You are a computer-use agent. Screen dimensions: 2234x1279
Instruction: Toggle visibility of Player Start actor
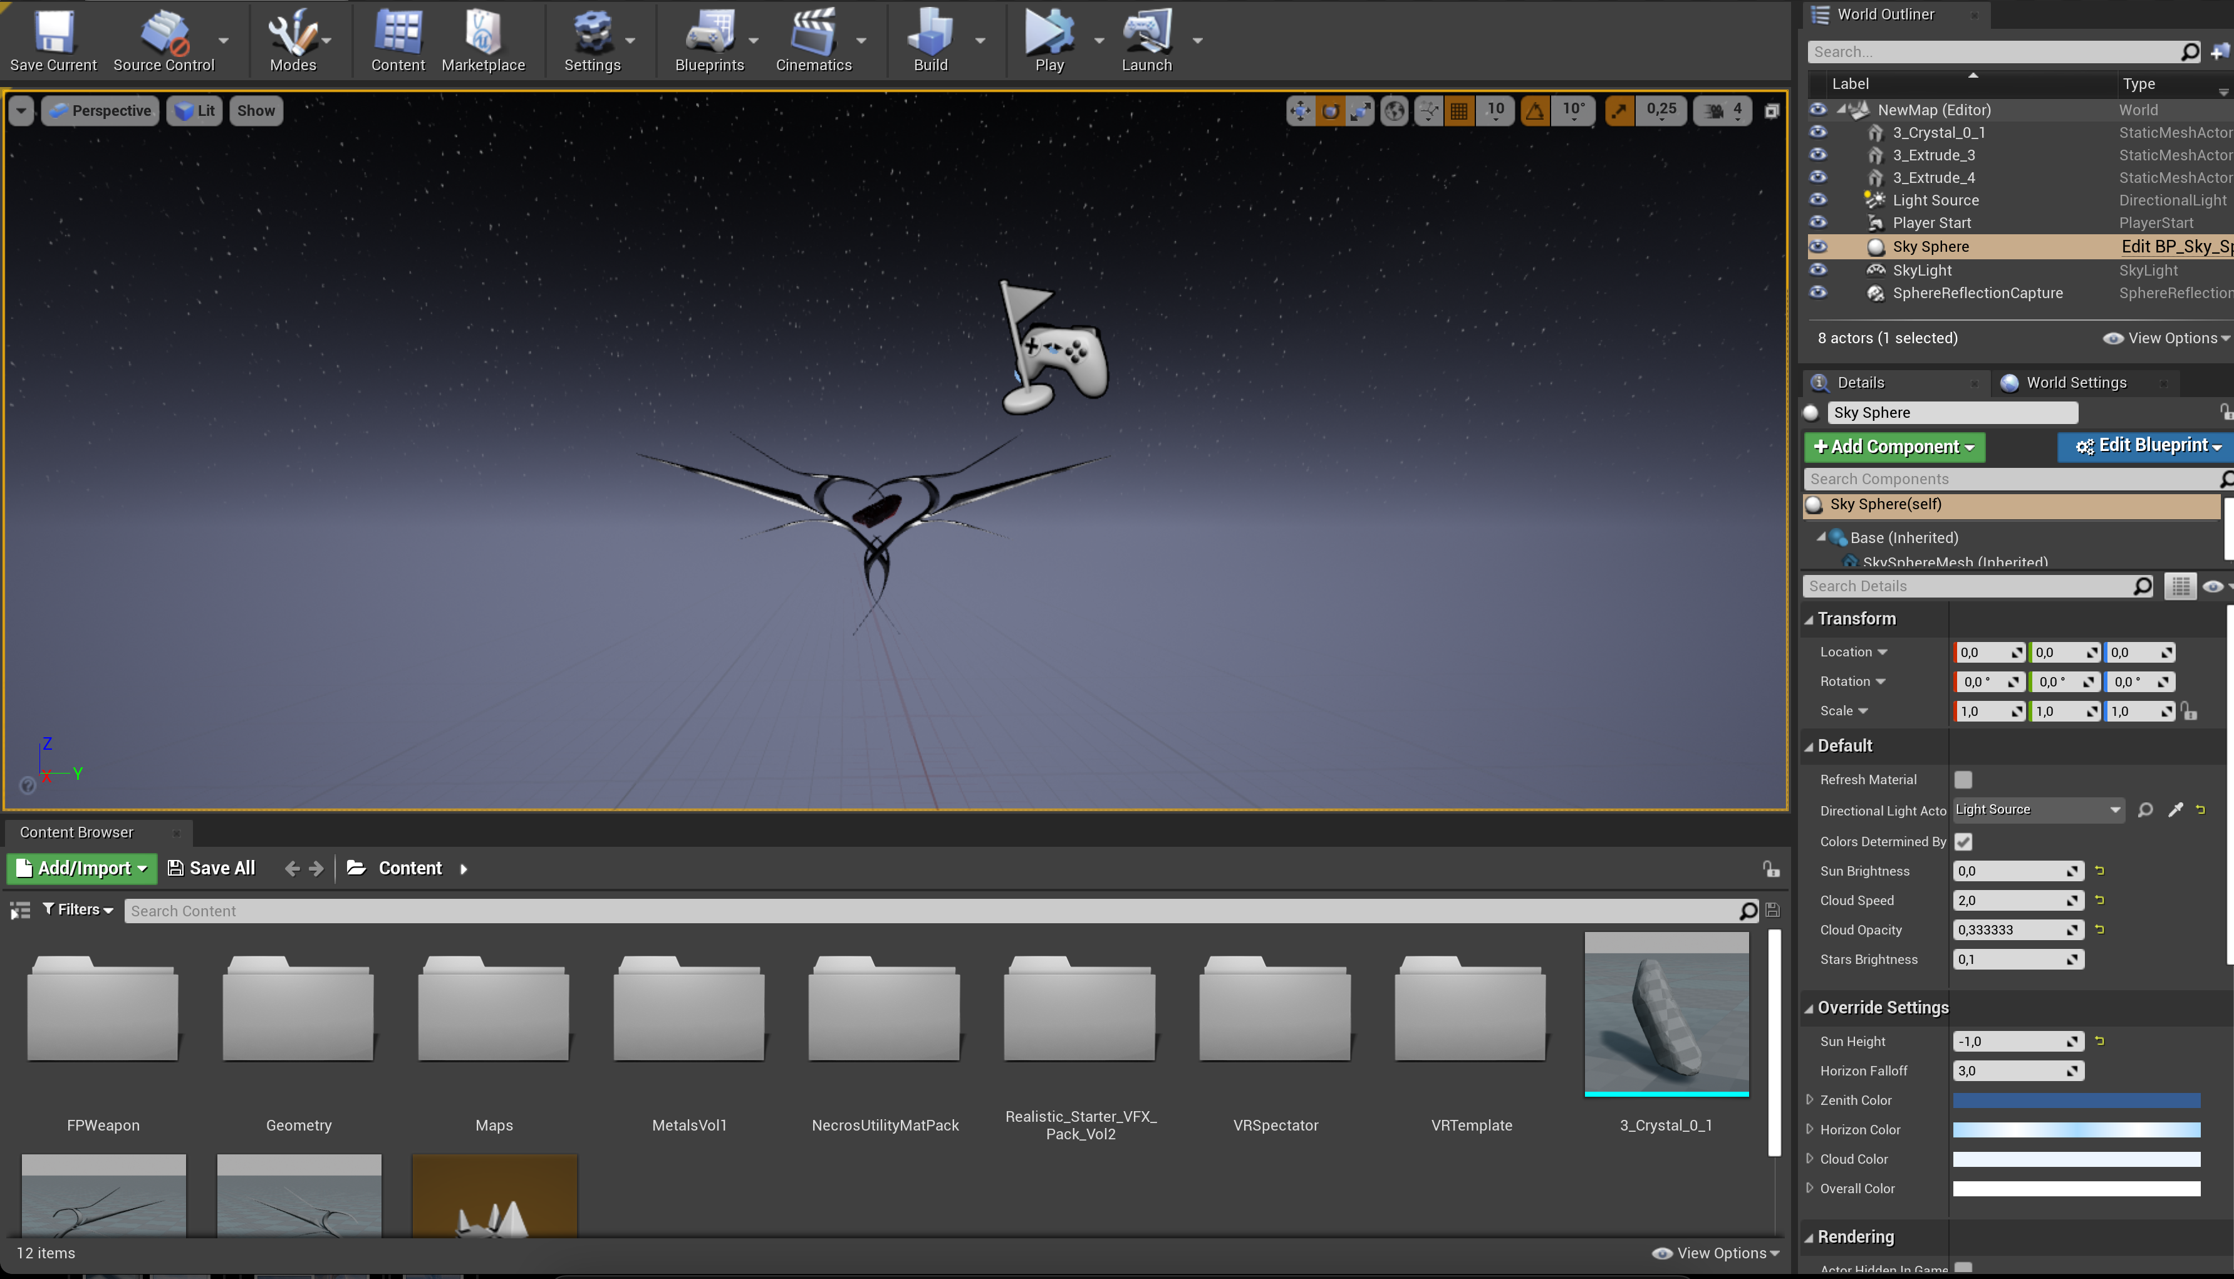click(1817, 222)
